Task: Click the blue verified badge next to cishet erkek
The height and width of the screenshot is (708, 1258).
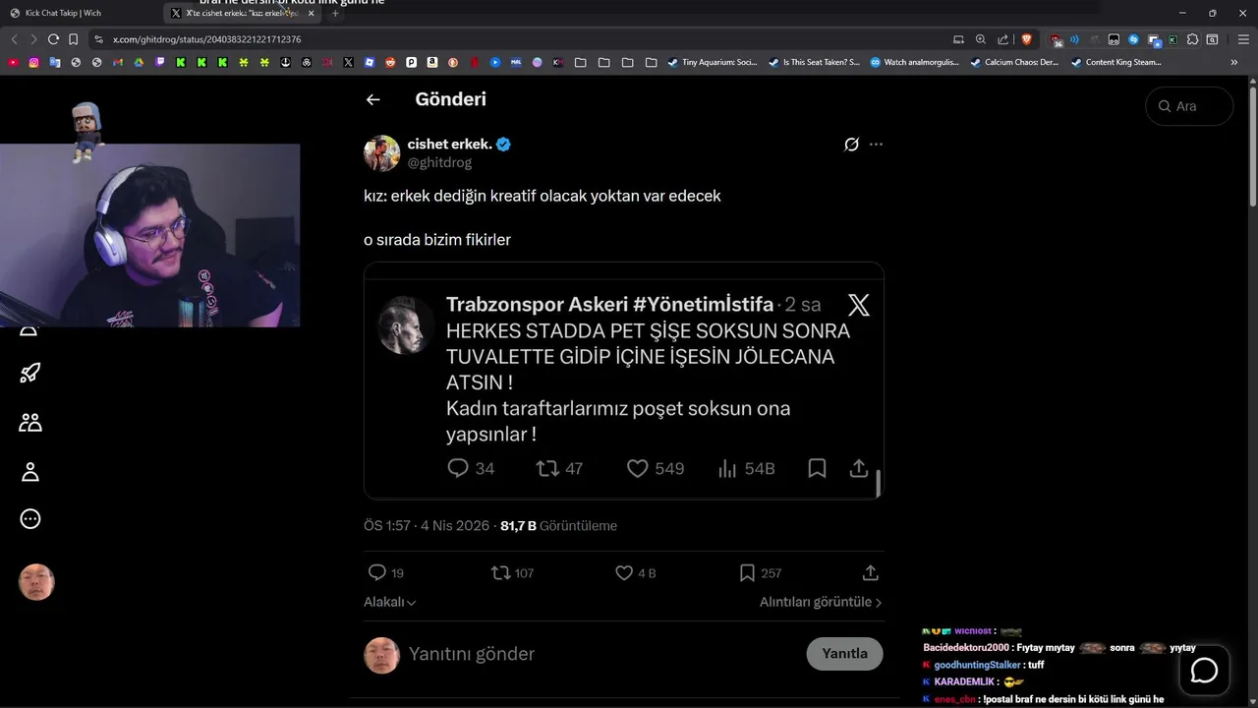Action: tap(503, 145)
